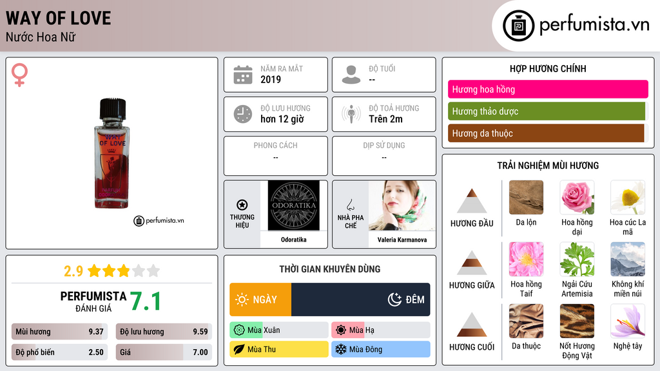Click the perfumista.vn site name text
Viewport: 660px width, 371px height.
coord(594,24)
